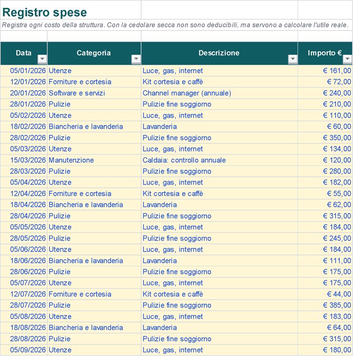The width and height of the screenshot is (353, 356).
Task: Open the Descrizione column filter dropdown
Action: [x=293, y=59]
